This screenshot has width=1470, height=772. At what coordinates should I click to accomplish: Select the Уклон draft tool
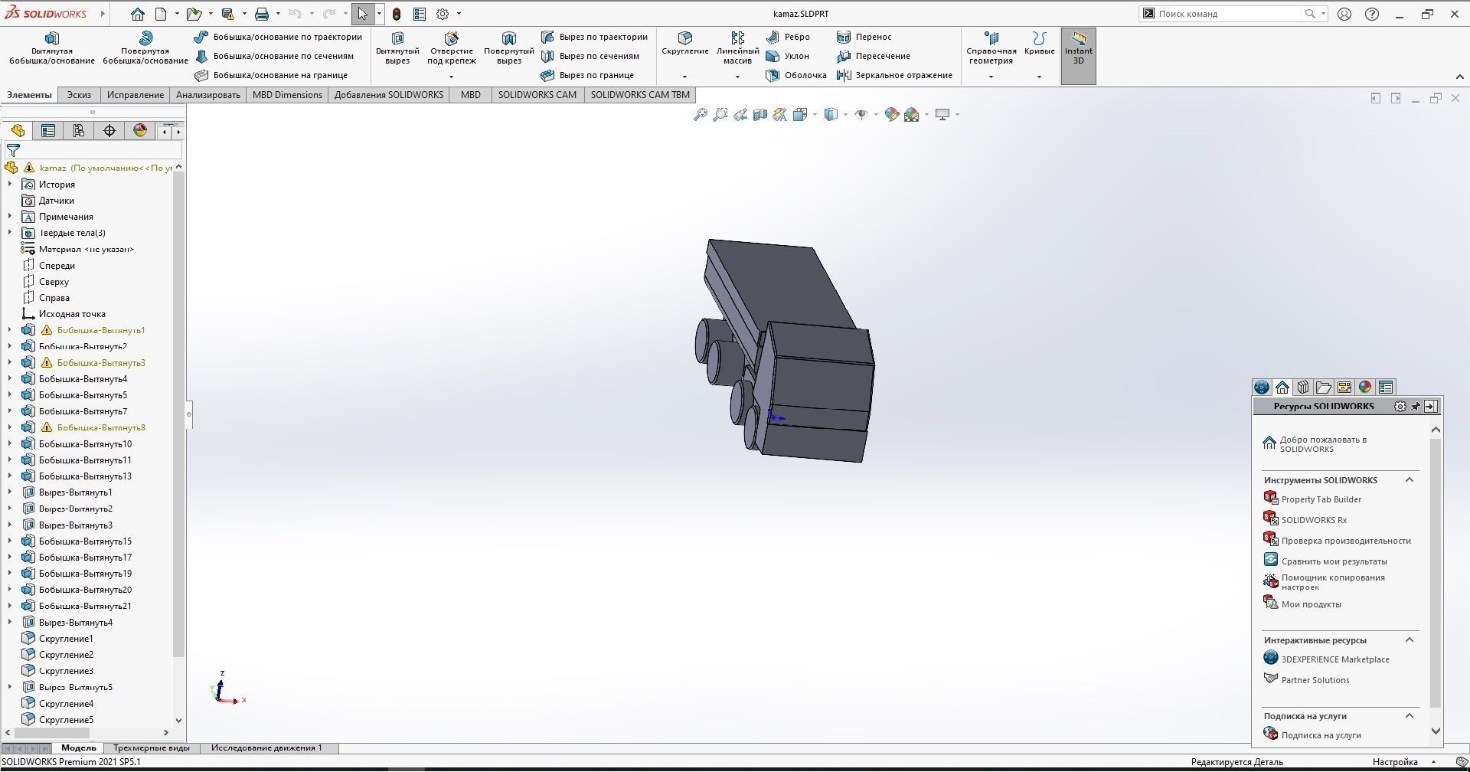pyautogui.click(x=788, y=56)
